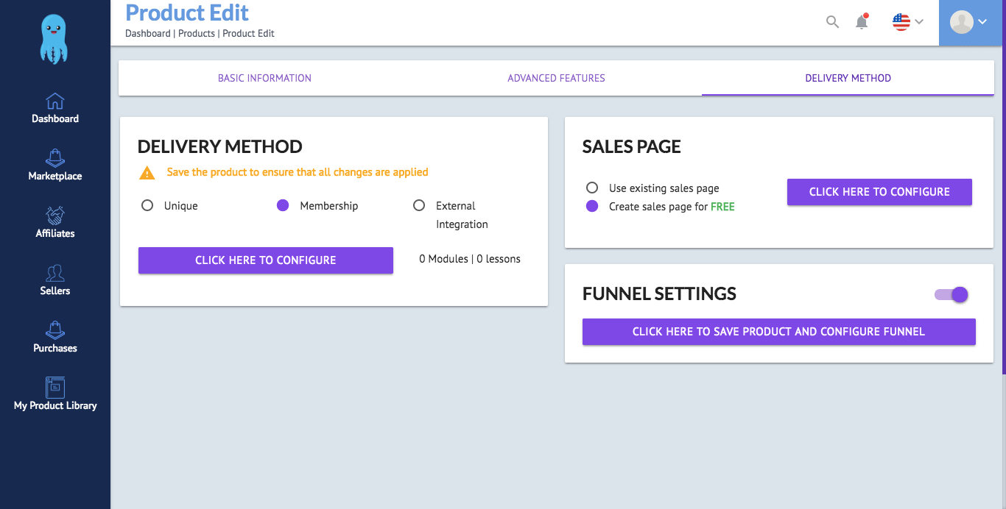Viewport: 1006px width, 509px height.
Task: Click '0 Modules | 0 lessons' text
Action: (470, 259)
